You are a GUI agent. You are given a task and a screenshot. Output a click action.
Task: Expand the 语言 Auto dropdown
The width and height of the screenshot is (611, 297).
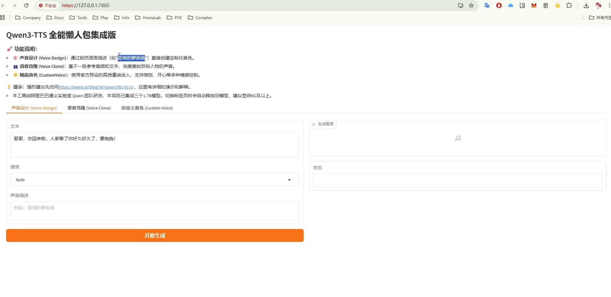tap(155, 180)
